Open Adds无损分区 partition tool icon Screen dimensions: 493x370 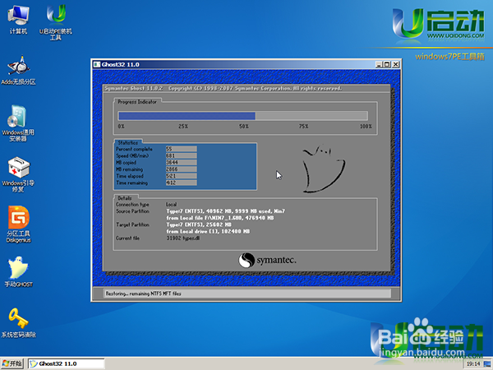[x=19, y=70]
